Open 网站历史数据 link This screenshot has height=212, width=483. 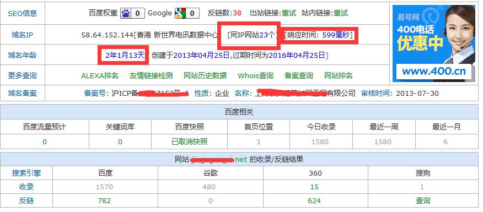click(x=205, y=75)
